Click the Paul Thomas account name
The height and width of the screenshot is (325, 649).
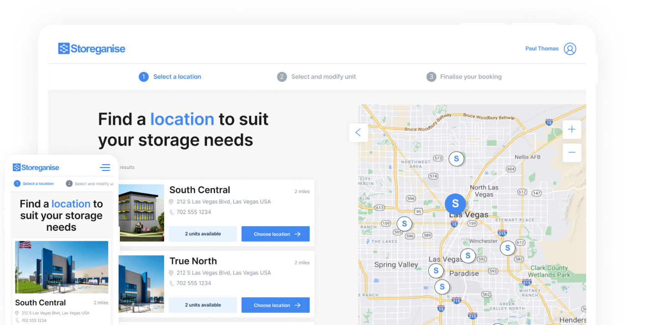[542, 49]
